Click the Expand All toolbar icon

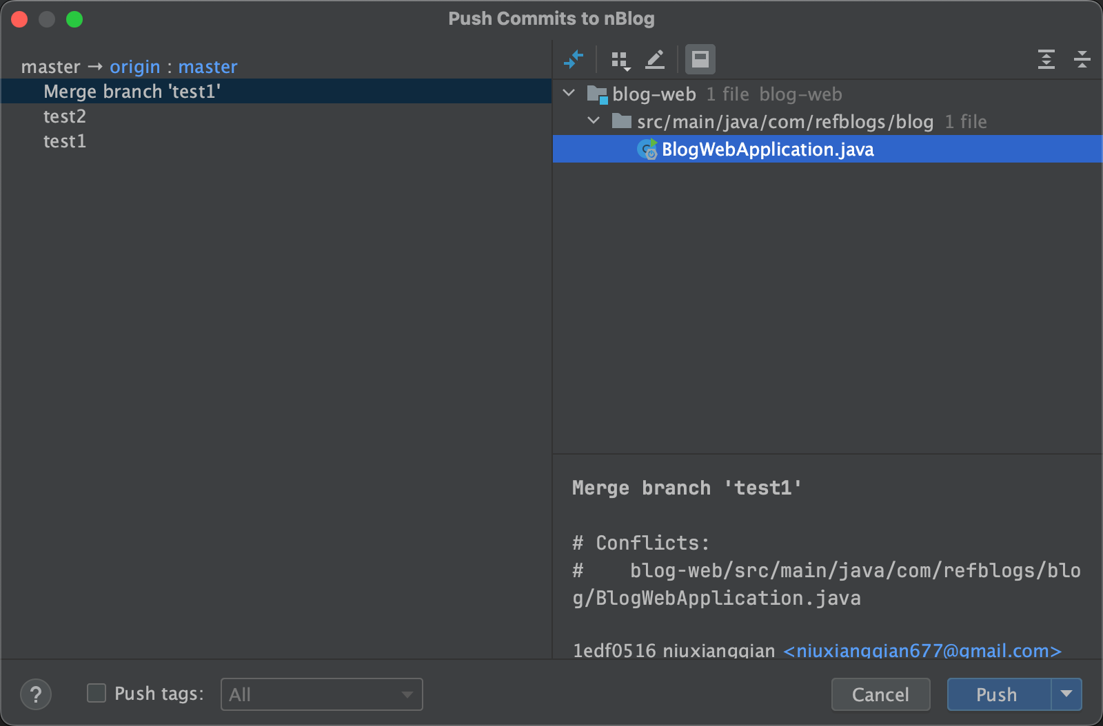point(1046,60)
